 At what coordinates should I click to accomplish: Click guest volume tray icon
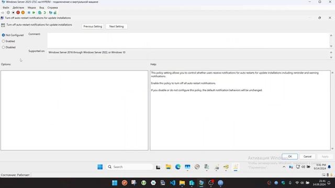(x=303, y=167)
